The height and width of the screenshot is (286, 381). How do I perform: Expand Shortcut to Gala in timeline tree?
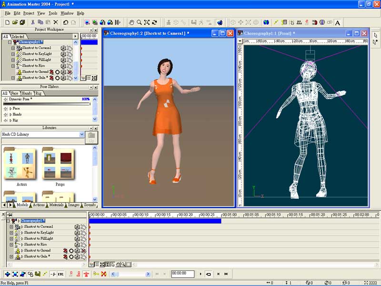(11, 256)
